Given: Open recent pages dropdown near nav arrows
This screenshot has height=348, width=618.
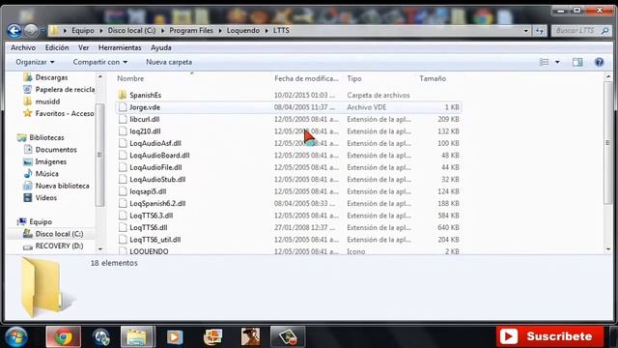Looking at the screenshot, I should click(42, 31).
